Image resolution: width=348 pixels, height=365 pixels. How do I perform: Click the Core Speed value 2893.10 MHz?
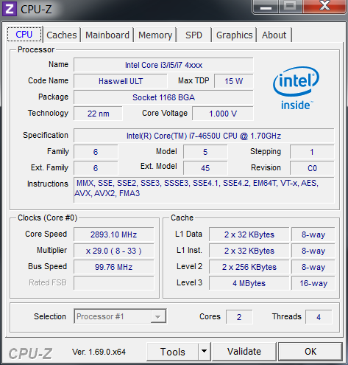[114, 234]
